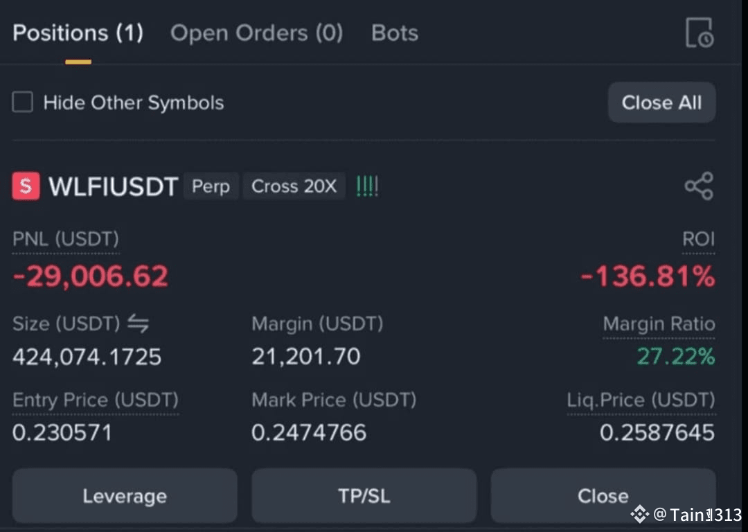Check Hide Other Symbols box
This screenshot has width=748, height=532.
[22, 102]
